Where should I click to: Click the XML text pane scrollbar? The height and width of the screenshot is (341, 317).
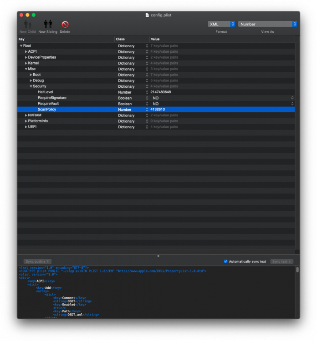tap(297, 270)
